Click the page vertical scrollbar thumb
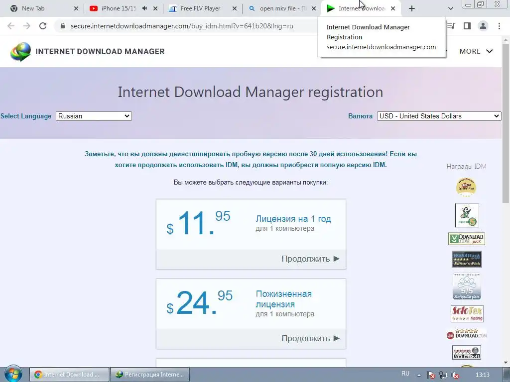Image resolution: width=510 pixels, height=382 pixels. [506, 123]
